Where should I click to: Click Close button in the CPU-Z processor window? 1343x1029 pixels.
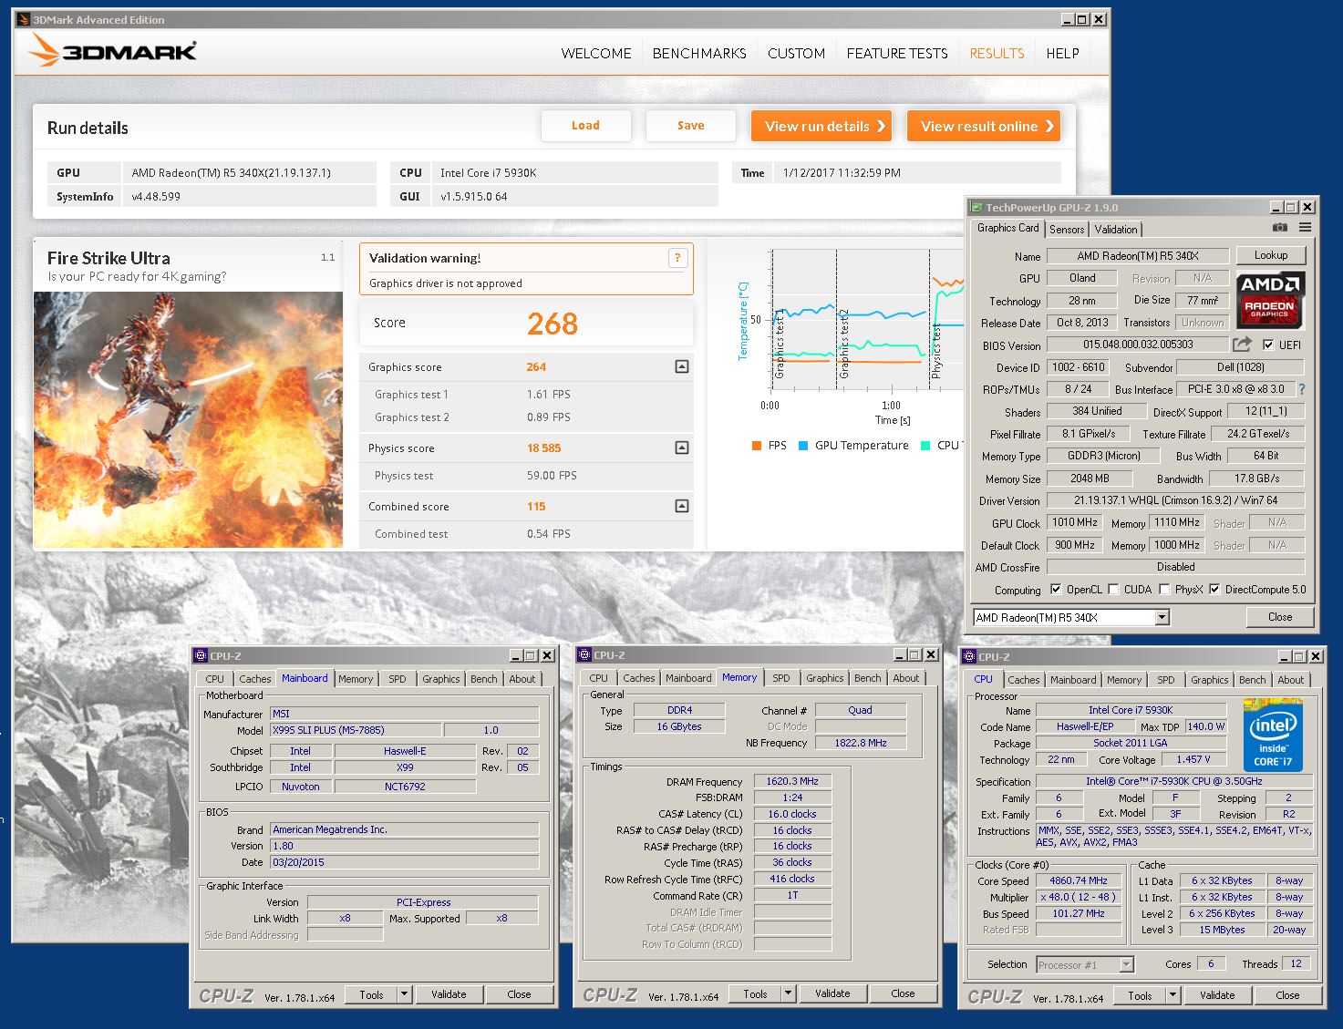tap(1287, 995)
